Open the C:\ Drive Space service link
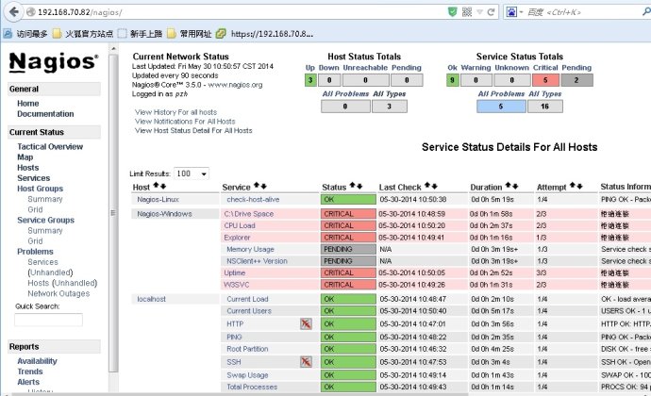The width and height of the screenshot is (651, 396). click(x=249, y=214)
